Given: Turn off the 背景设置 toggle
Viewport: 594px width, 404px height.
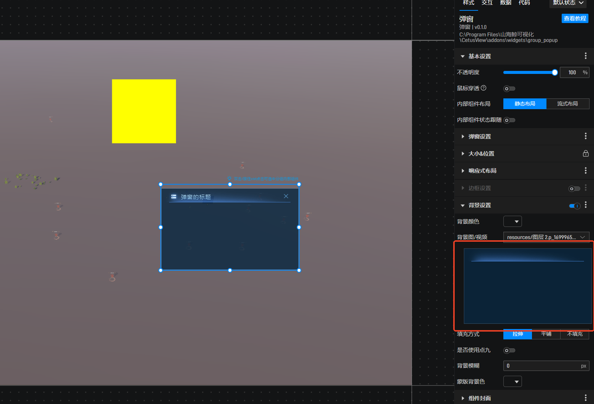Looking at the screenshot, I should [x=574, y=206].
